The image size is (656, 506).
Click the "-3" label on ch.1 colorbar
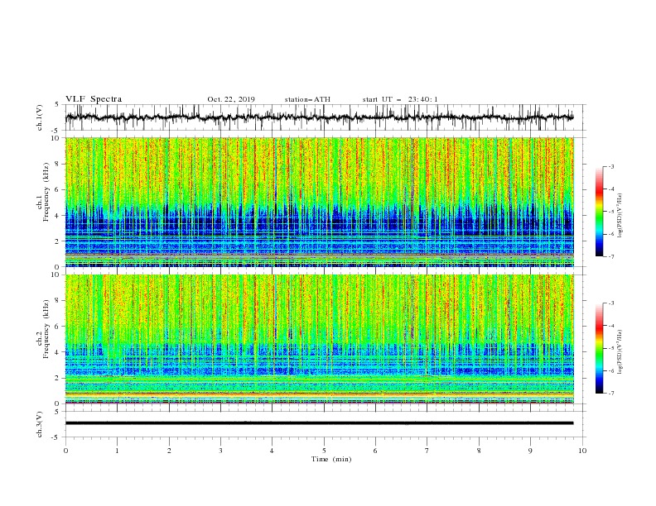611,166
